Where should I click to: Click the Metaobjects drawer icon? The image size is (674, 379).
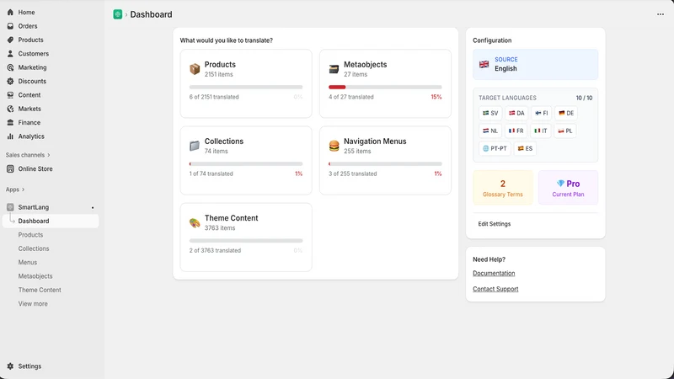tap(334, 69)
